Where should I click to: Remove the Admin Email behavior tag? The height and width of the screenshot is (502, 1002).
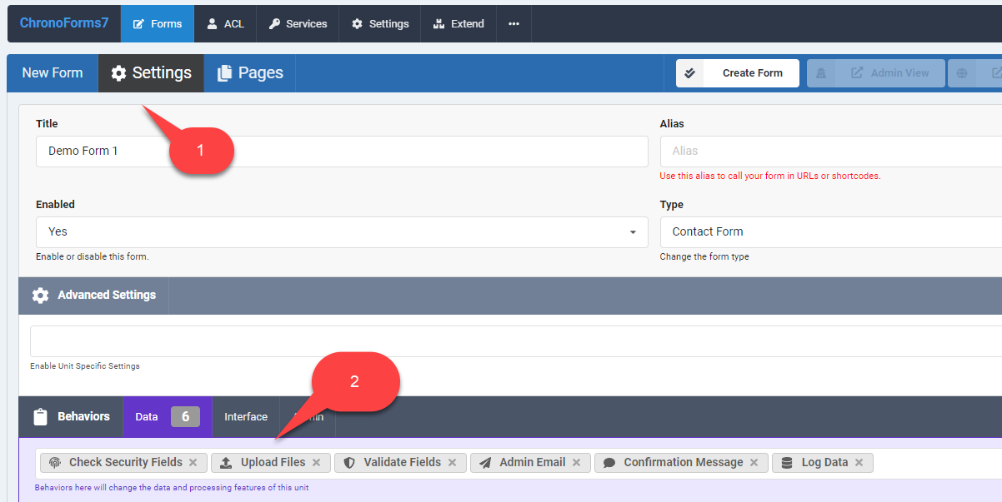click(576, 463)
